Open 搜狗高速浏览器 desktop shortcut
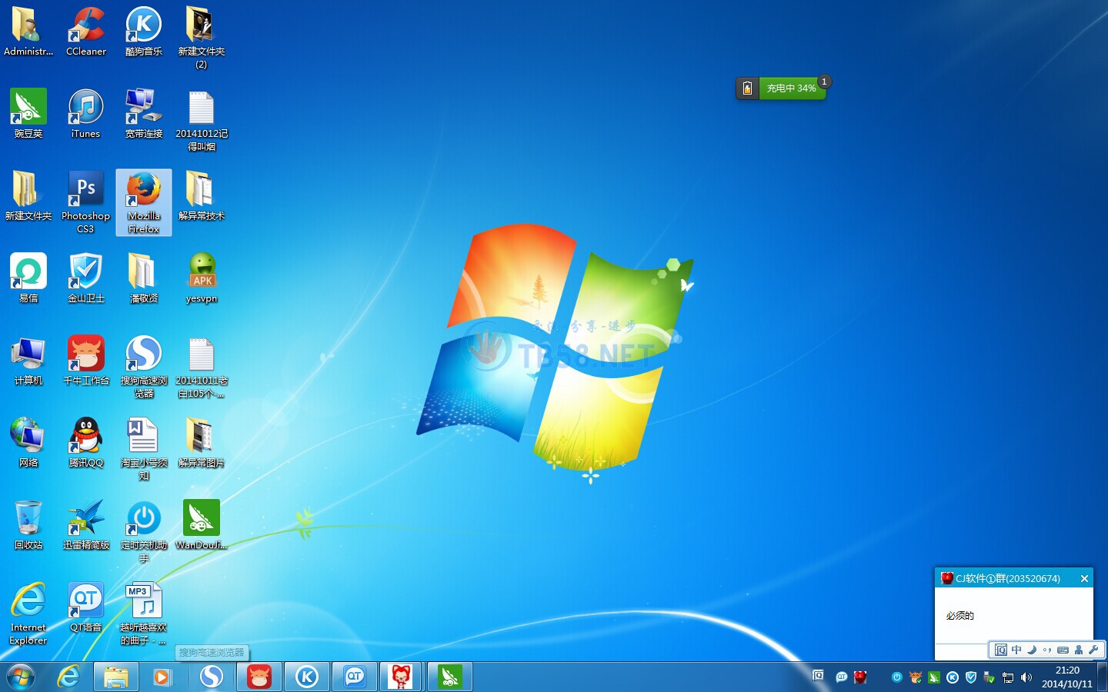The image size is (1108, 692). [x=144, y=367]
